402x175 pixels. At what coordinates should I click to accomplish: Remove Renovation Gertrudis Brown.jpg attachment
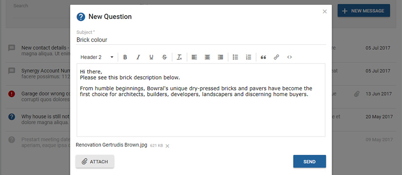point(167,146)
